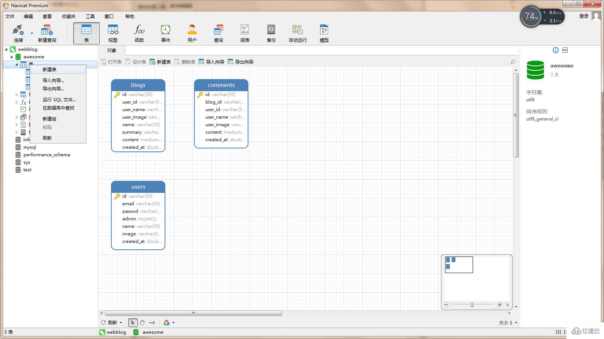Expand the functions fx node in the tree

17,102
